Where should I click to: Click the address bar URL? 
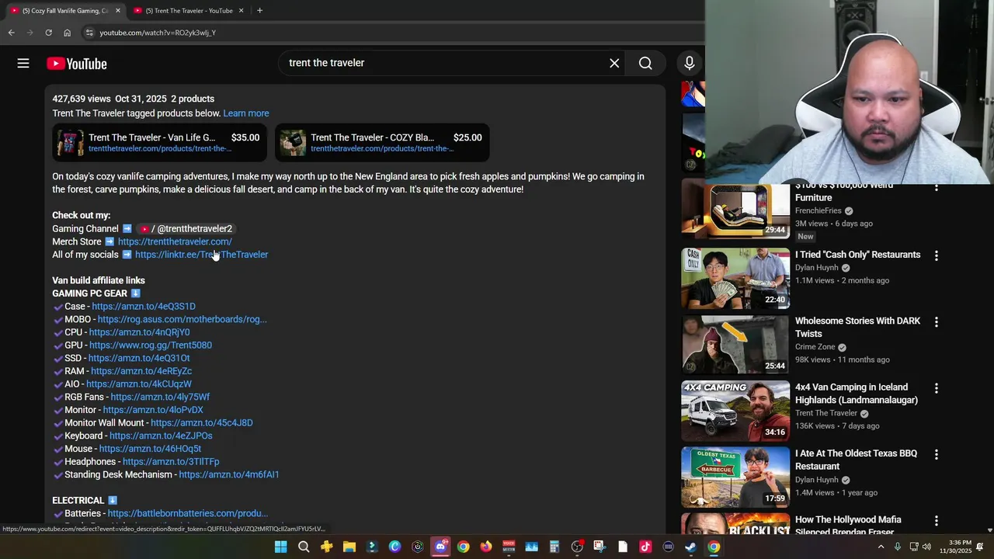point(158,33)
